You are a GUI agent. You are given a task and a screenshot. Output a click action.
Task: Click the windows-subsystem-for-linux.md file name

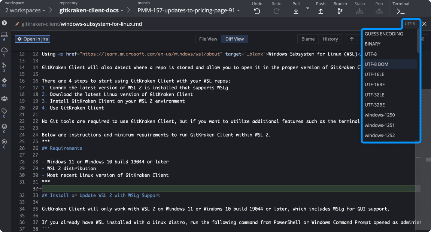click(101, 24)
